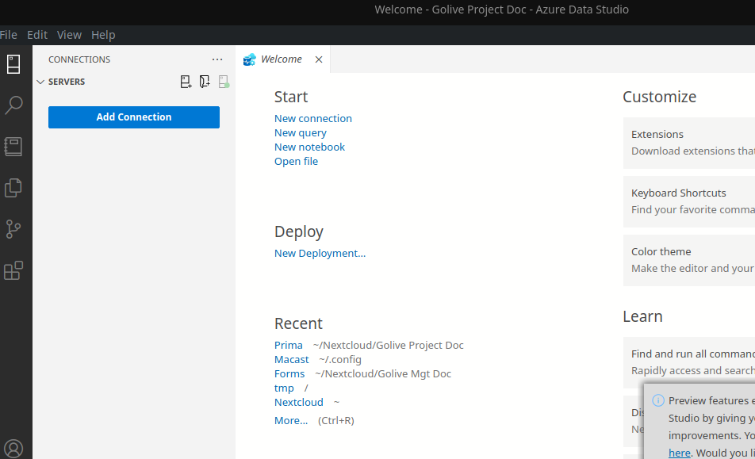The image size is (755, 459).
Task: Open the Explorer files icon
Action: (13, 188)
